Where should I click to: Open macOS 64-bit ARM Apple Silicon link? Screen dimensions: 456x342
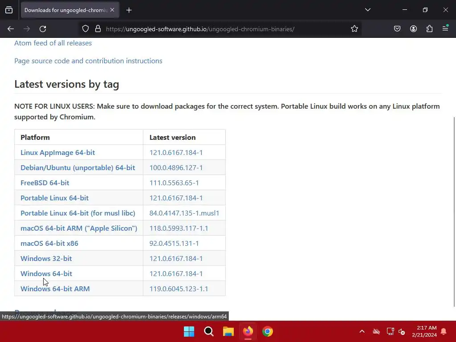(x=79, y=228)
